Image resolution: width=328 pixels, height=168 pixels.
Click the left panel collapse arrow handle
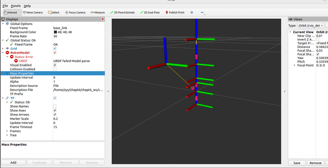click(108, 92)
